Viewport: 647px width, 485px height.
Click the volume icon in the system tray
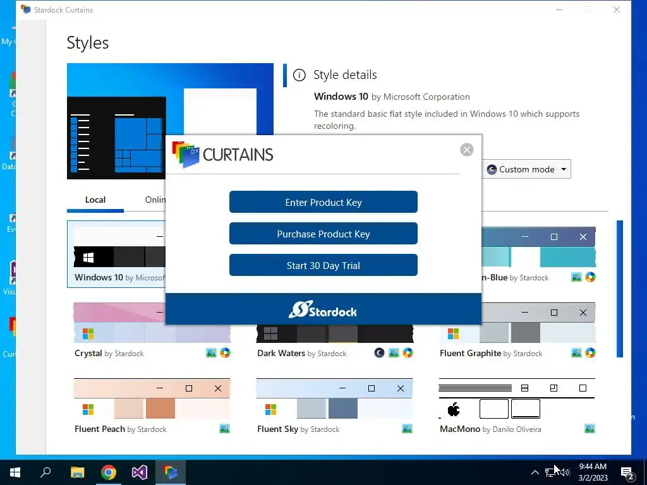pyautogui.click(x=565, y=472)
